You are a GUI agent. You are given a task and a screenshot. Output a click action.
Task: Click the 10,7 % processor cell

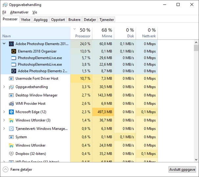coord(81,78)
